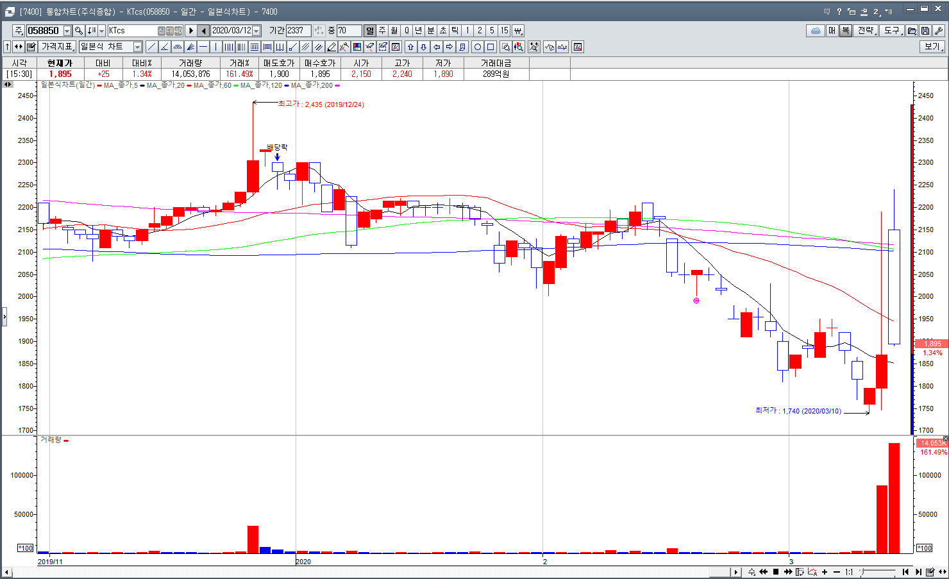The width and height of the screenshot is (949, 579).
Task: Open the 전략 strategy dropdown
Action: (x=866, y=31)
